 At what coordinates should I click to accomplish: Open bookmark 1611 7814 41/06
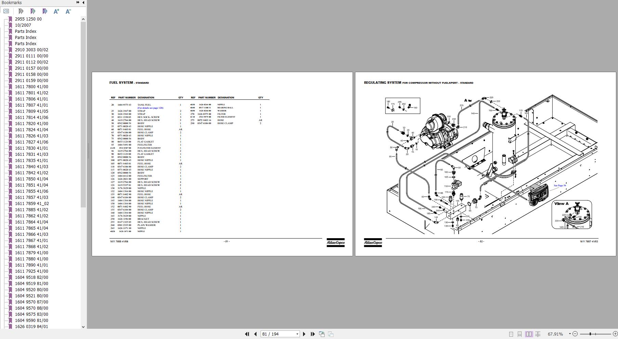coord(31,118)
